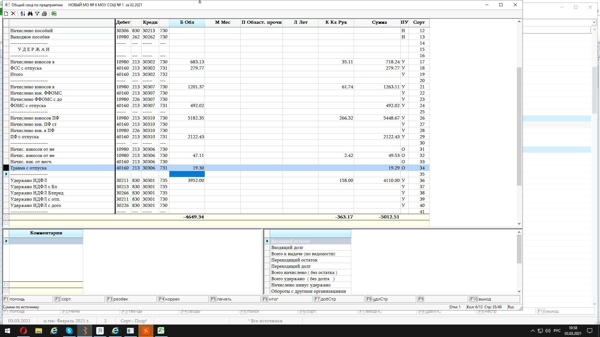Click F1 помощь button
The image size is (600, 337).
[28, 299]
